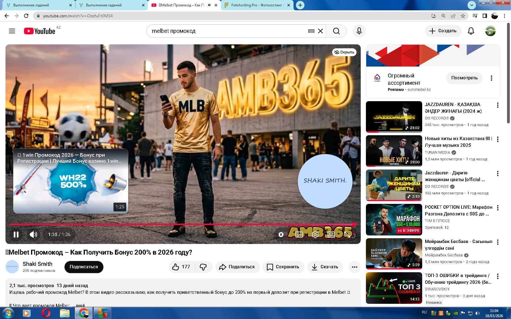
Task: Mute the video player volume
Action: tap(33, 234)
